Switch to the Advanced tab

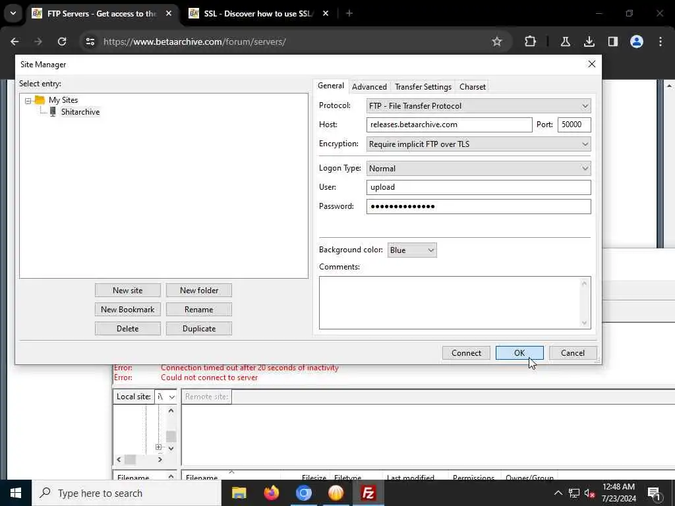click(369, 86)
